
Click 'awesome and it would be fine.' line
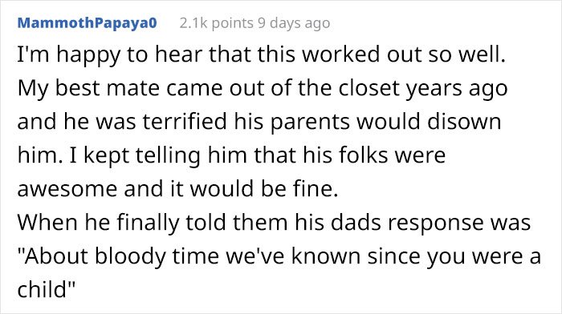(x=177, y=189)
